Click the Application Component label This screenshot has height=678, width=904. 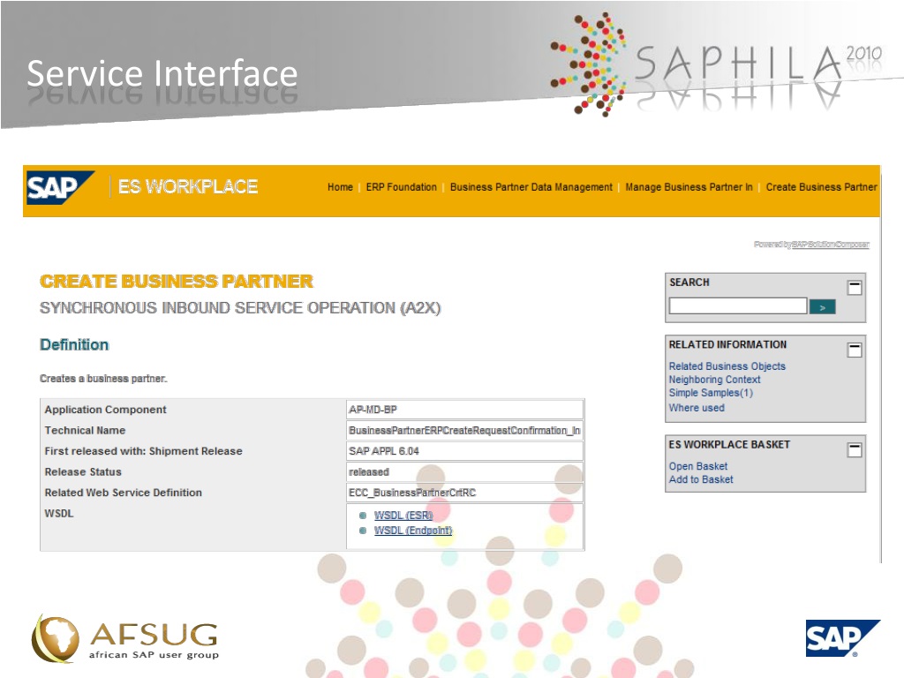coord(106,410)
